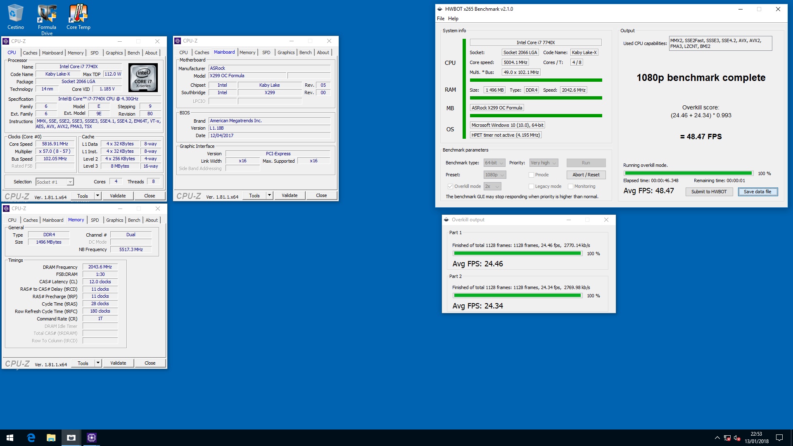Open the Socket #1 selection dropdown

tap(55, 182)
